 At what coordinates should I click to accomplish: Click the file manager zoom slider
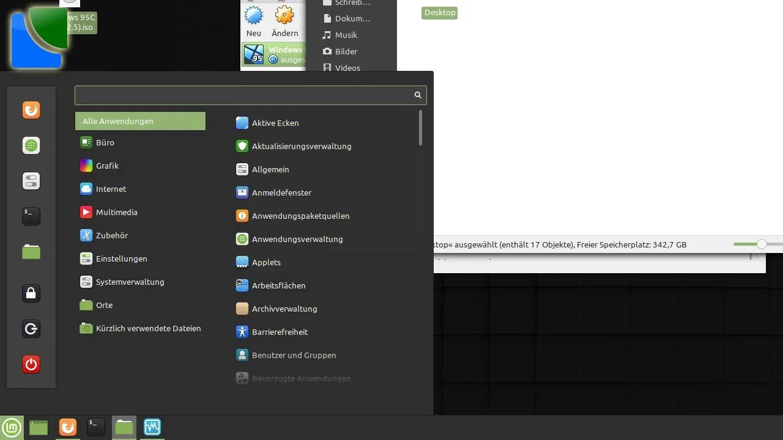(761, 244)
